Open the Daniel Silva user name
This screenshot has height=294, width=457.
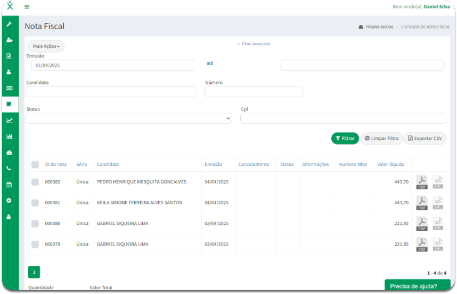(437, 7)
